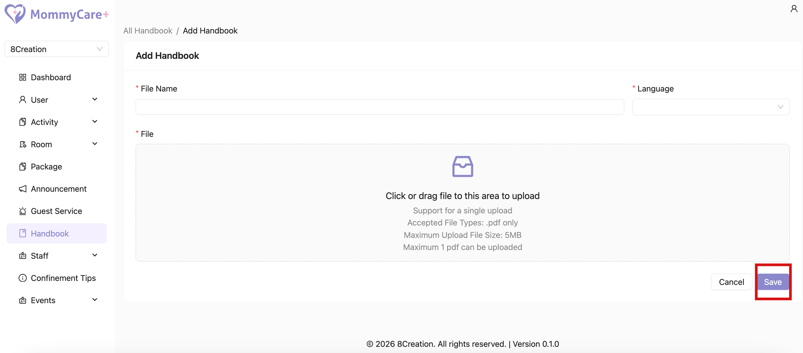Click the Dashboard grid icon

click(x=23, y=77)
